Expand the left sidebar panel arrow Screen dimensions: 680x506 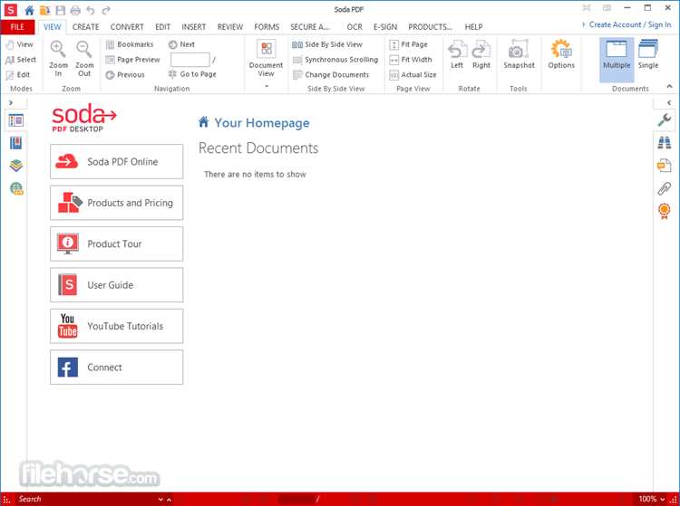(11, 102)
